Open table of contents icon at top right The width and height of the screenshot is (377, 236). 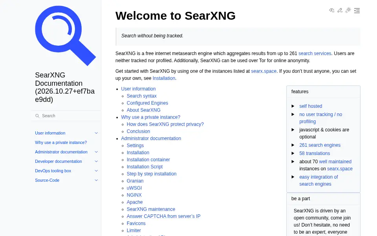[357, 10]
